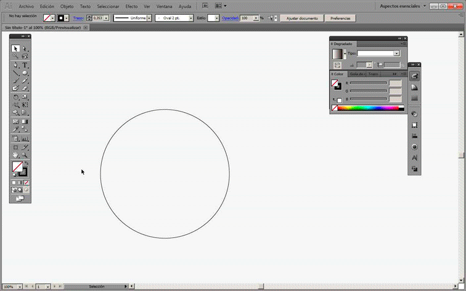466x291 pixels.
Task: Open the Color panel icon in the dock
Action: coord(414,76)
